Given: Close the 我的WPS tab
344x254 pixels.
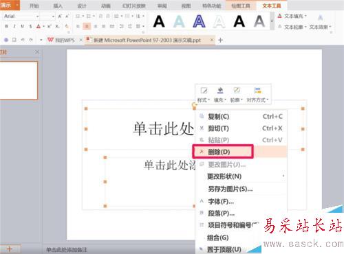Looking at the screenshot, I should (x=80, y=40).
